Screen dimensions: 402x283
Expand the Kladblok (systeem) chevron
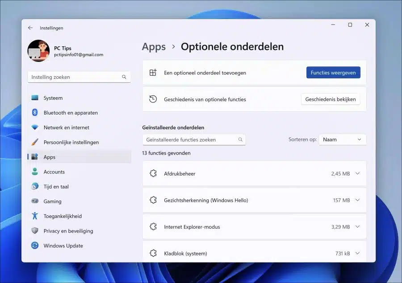[x=358, y=253]
